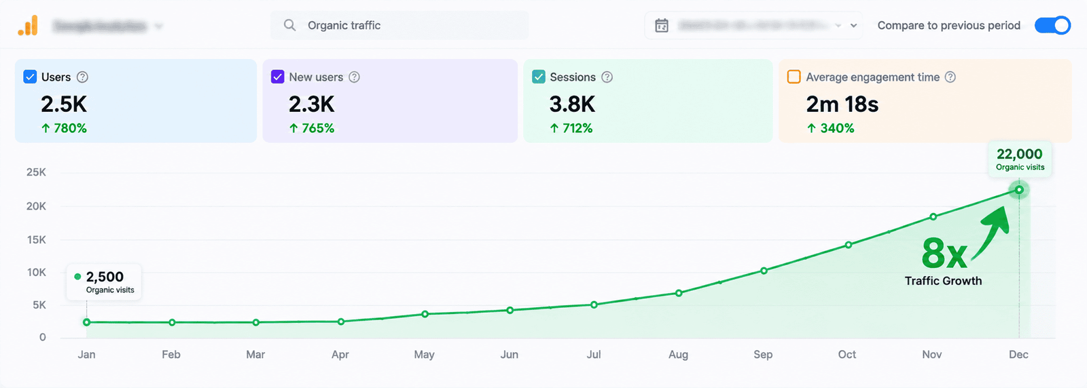Click the 340% engagement change value
The height and width of the screenshot is (388, 1087).
pos(830,128)
